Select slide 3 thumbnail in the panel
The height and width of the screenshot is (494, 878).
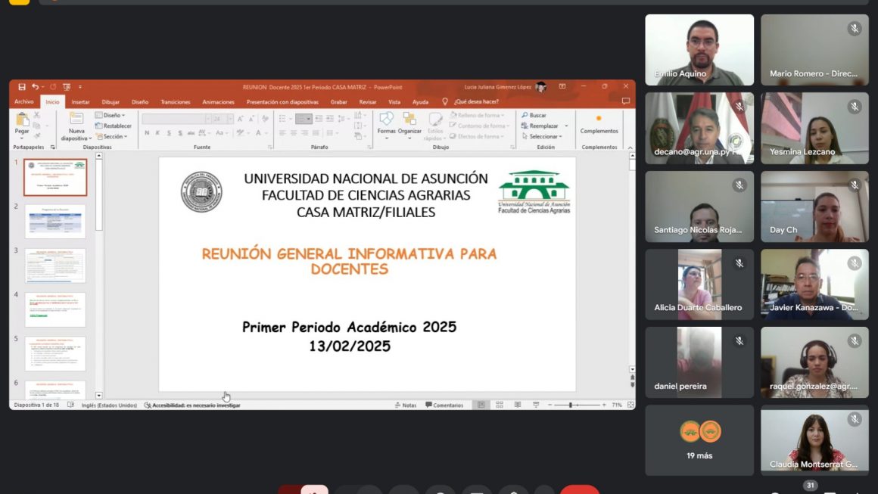(55, 266)
